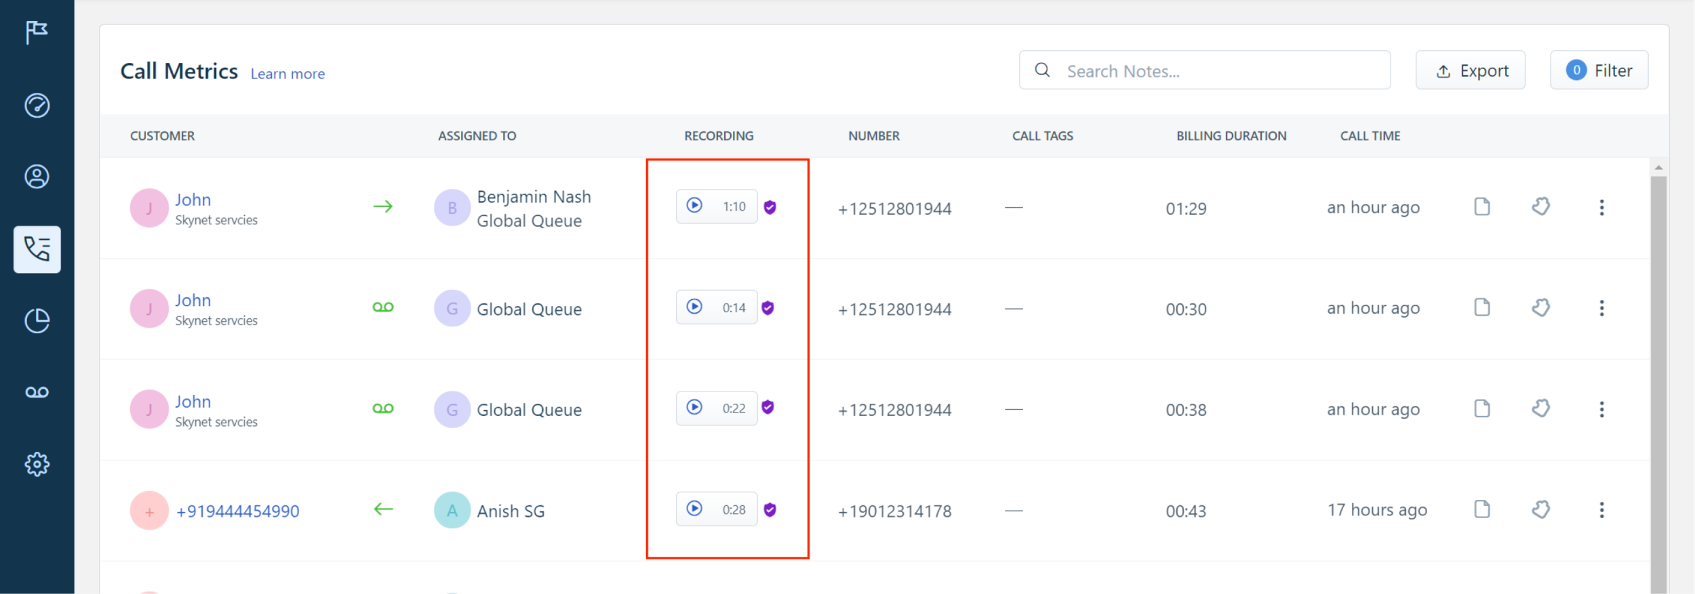Click the vertical scrollbar thumb of call list

coord(1658,385)
